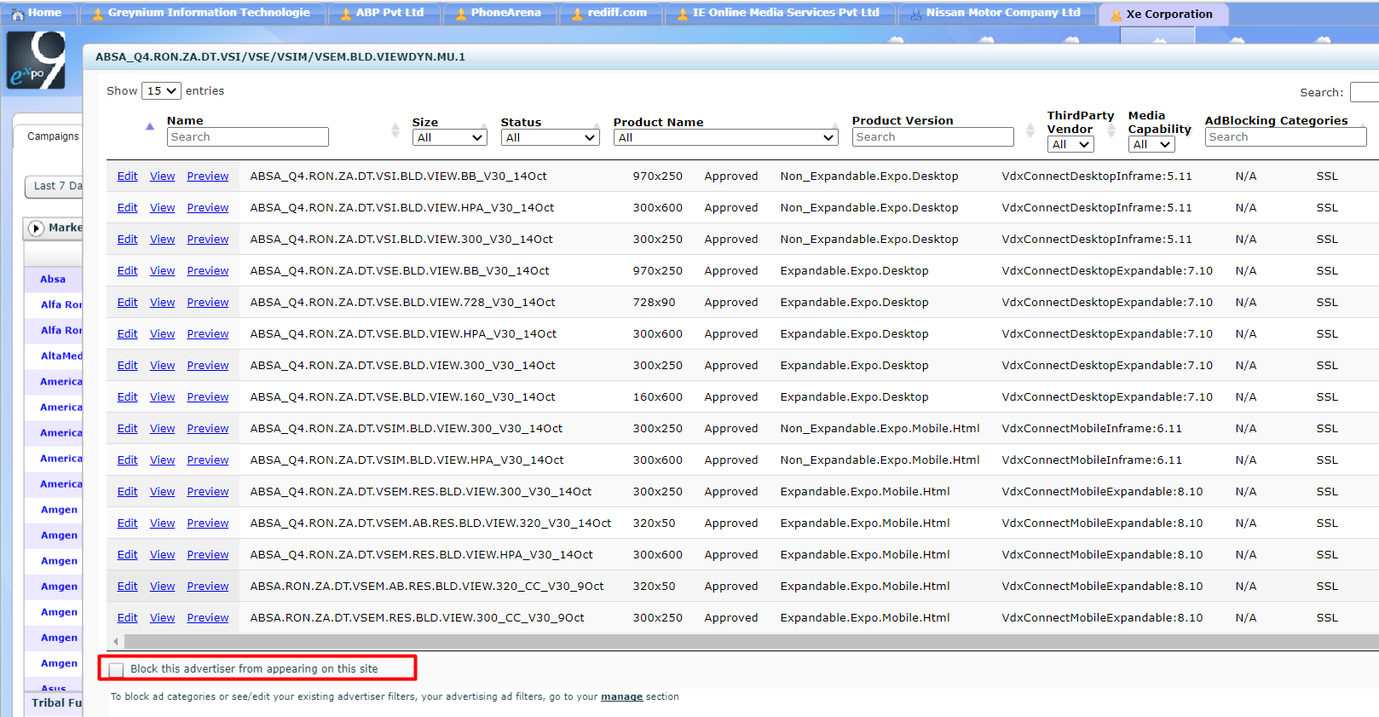Enable Block this advertiser checkbox
This screenshot has width=1379, height=717.
(117, 669)
